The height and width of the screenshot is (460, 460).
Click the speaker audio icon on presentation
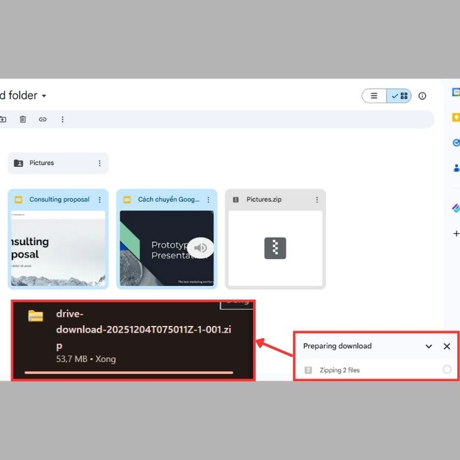pyautogui.click(x=200, y=248)
